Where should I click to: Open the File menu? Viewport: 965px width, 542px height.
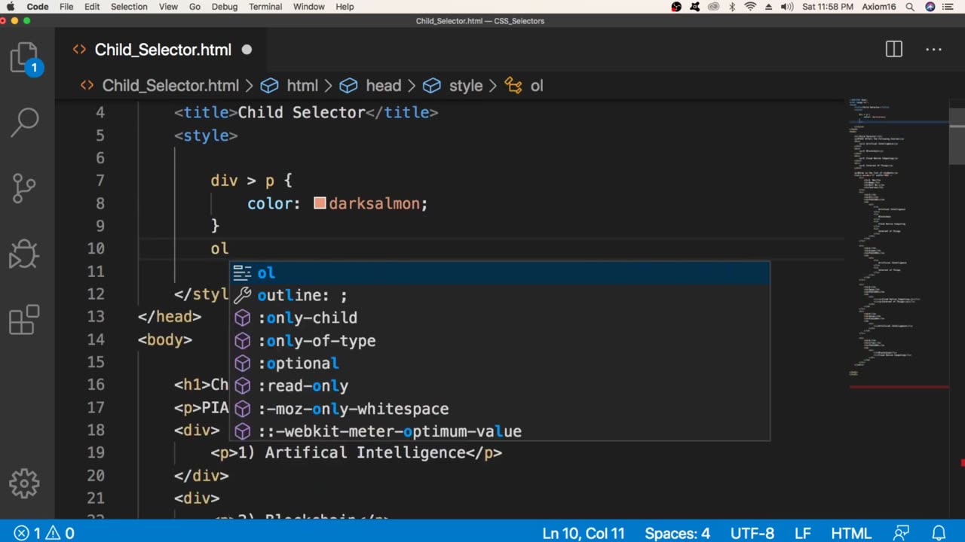(66, 7)
